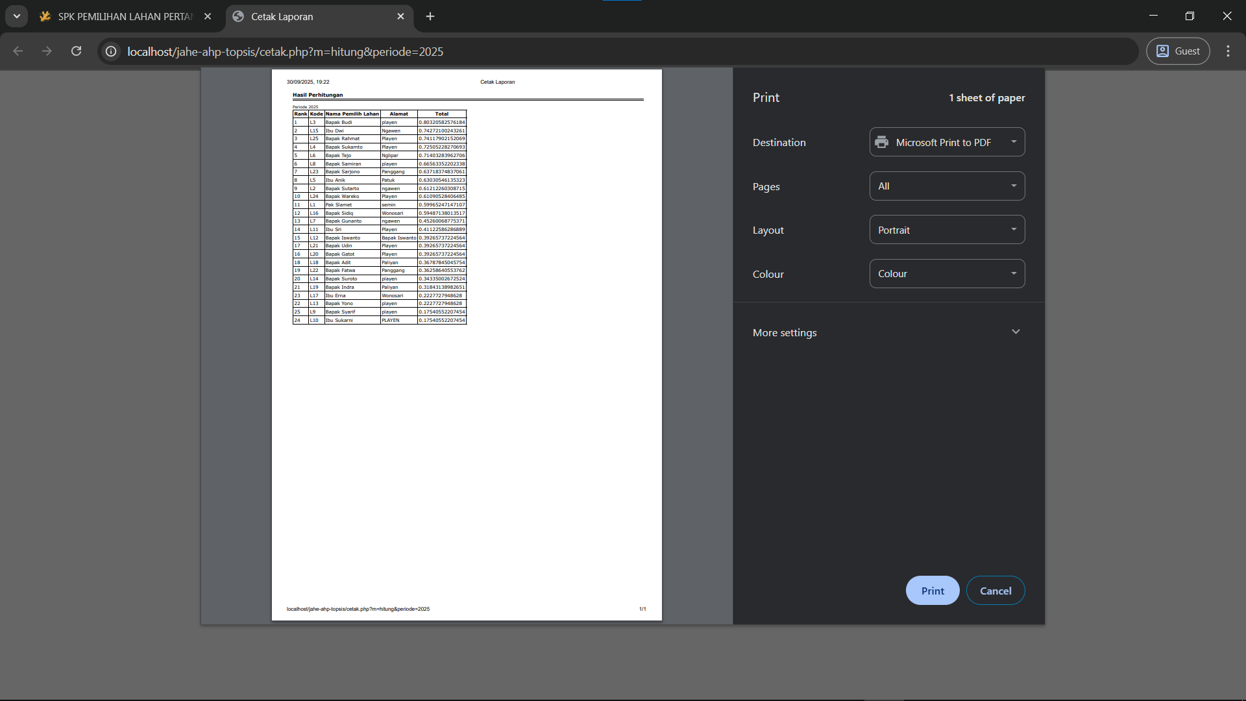This screenshot has height=701, width=1246.
Task: Minimize the browser window
Action: (1153, 16)
